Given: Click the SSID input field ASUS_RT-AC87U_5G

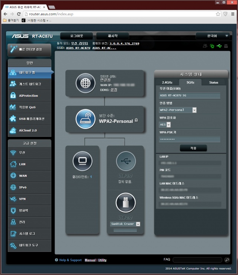Looking at the screenshot, I should tap(190, 95).
